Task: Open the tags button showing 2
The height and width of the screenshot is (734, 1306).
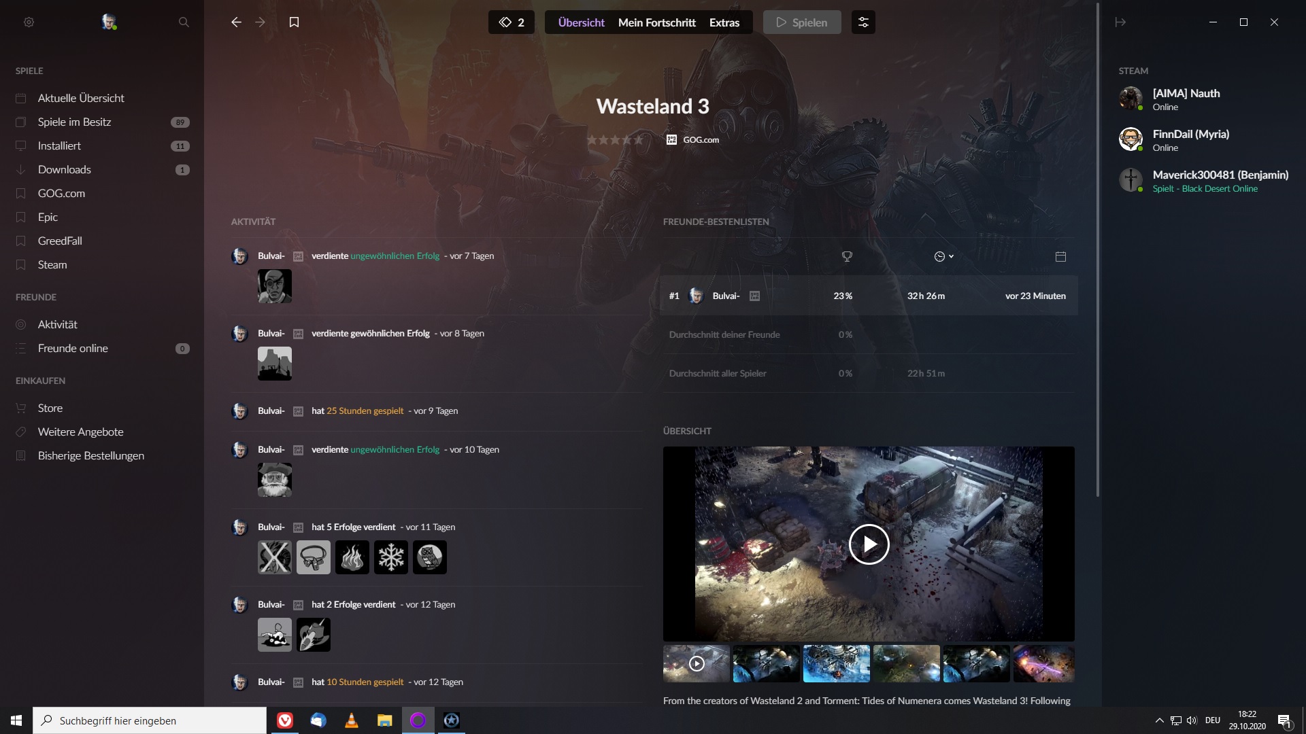Action: (512, 22)
